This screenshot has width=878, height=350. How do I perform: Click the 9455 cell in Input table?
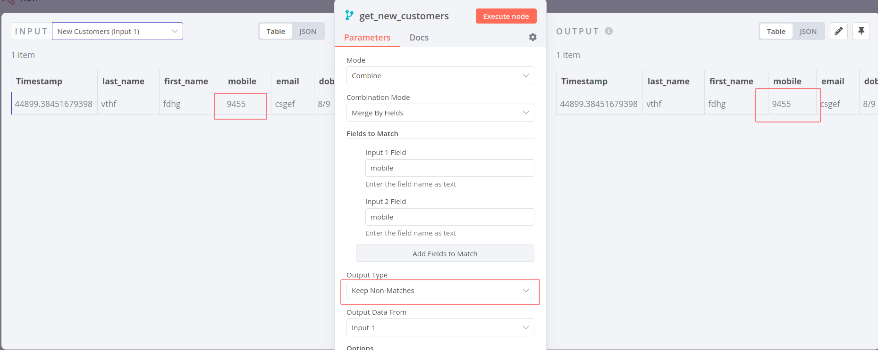[x=247, y=104]
